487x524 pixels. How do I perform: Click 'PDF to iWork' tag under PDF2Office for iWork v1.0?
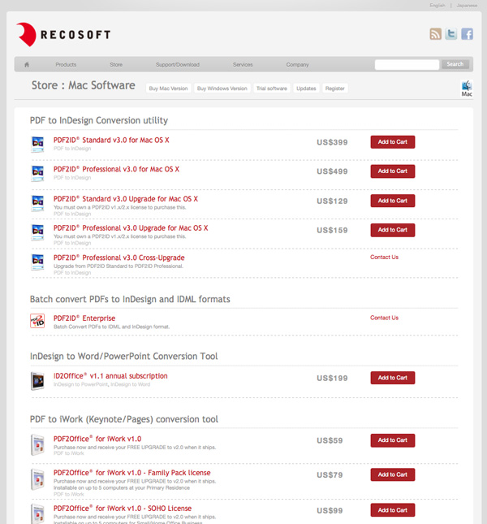tap(68, 453)
